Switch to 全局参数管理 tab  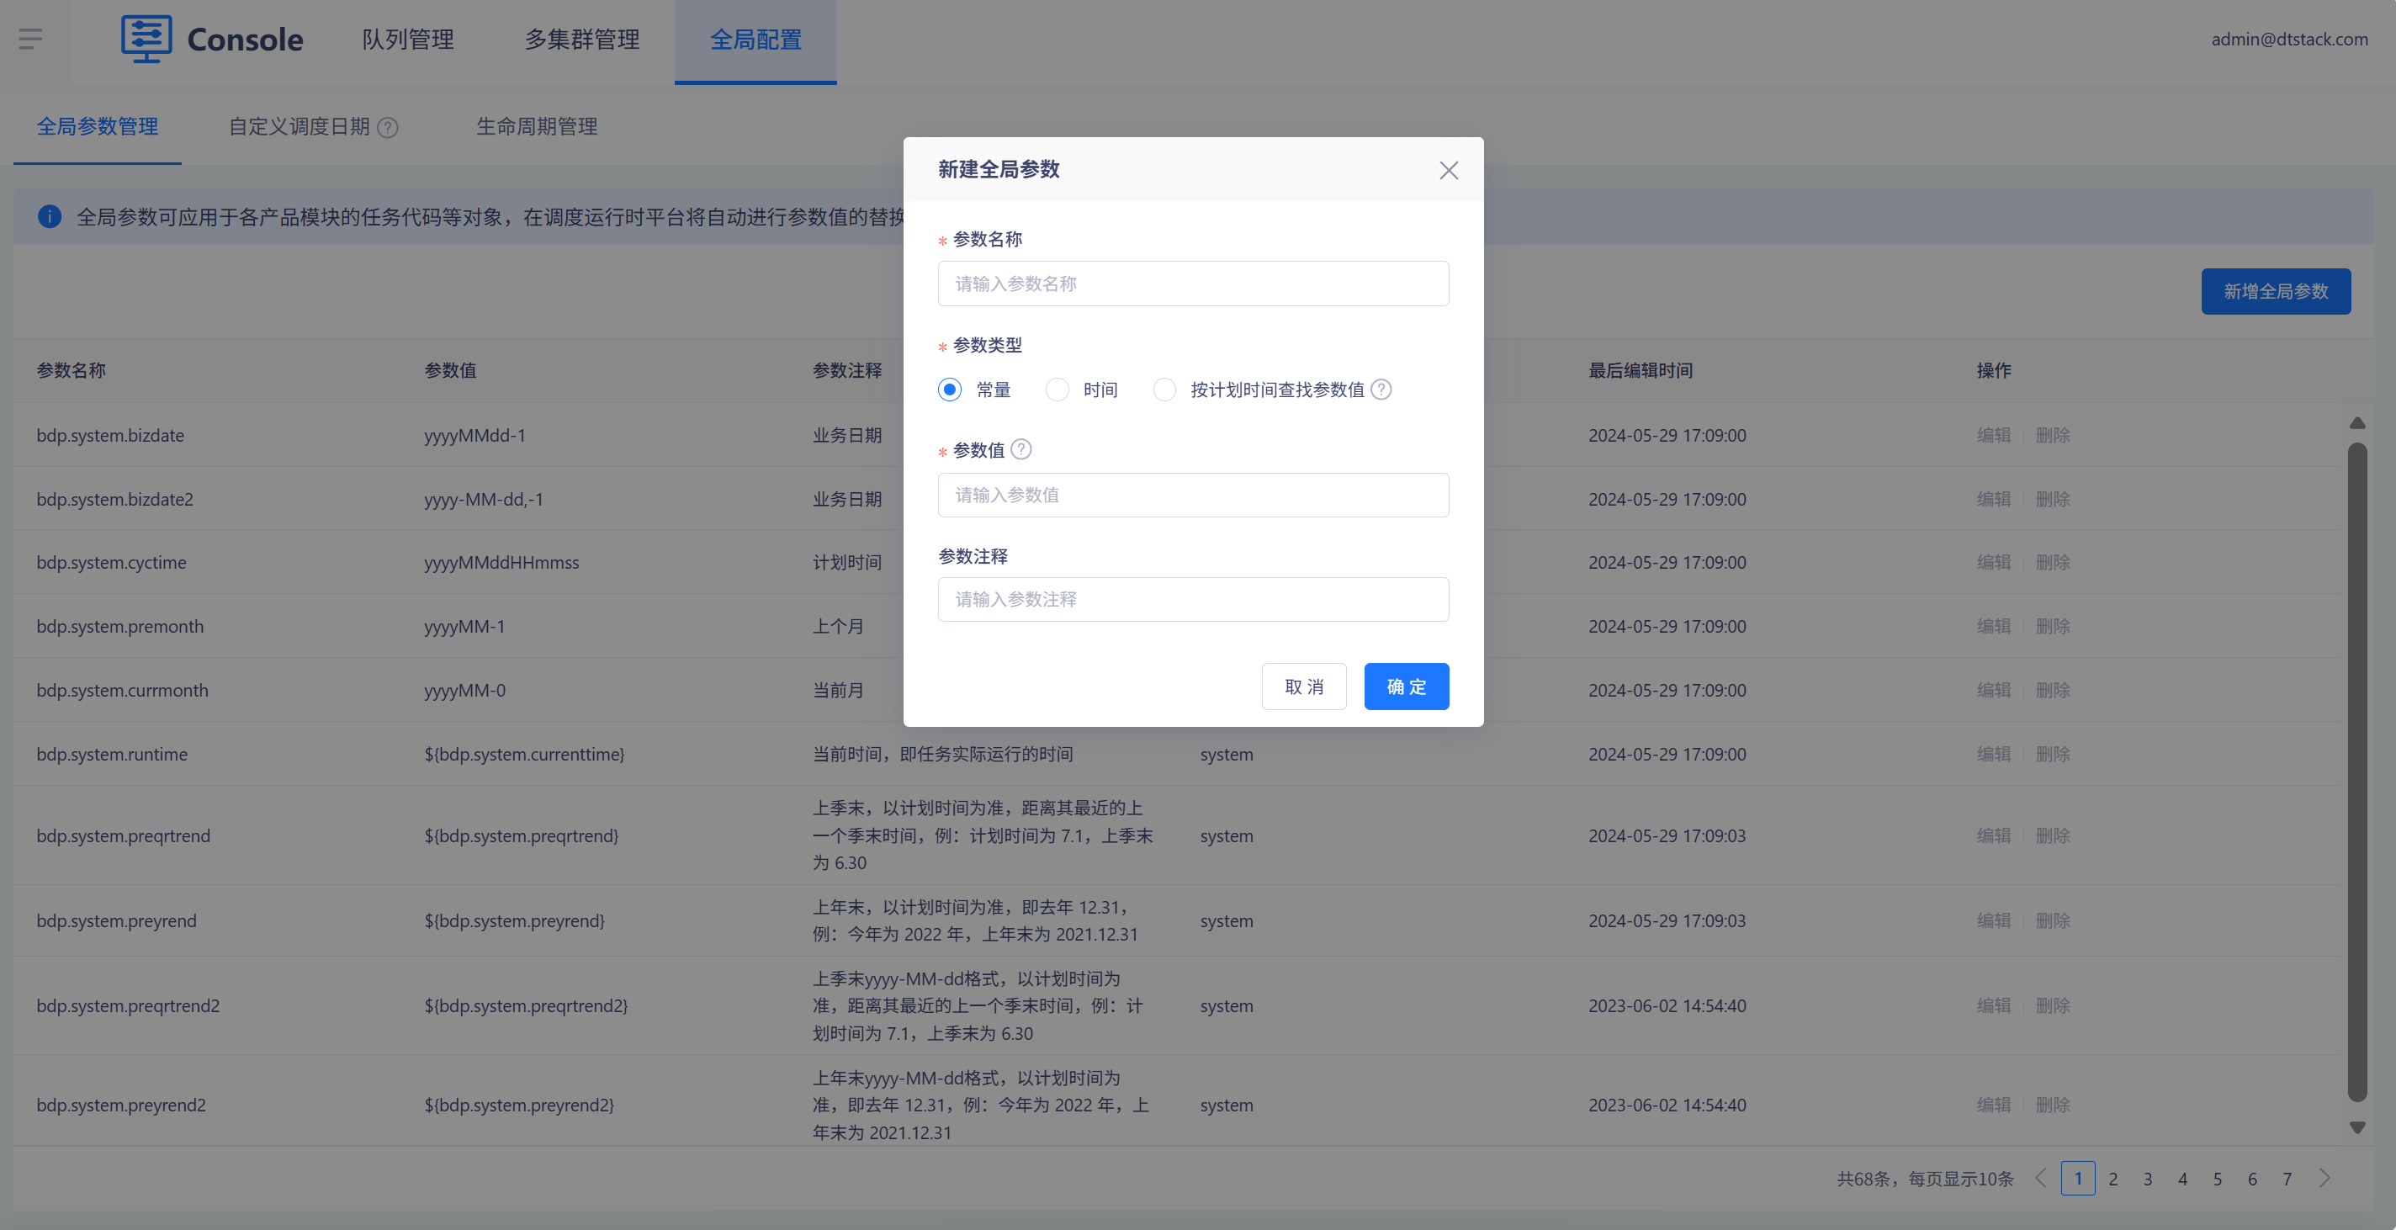[97, 126]
